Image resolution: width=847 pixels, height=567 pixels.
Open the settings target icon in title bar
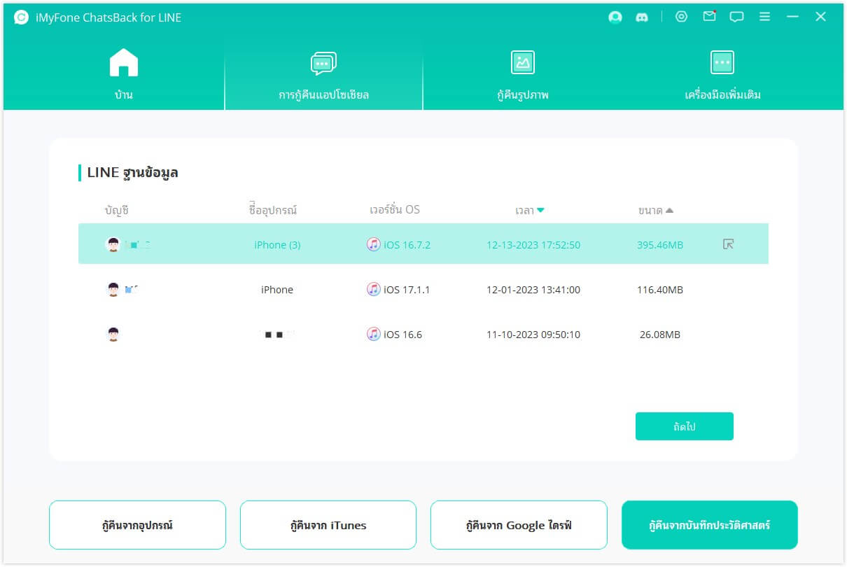pyautogui.click(x=681, y=17)
